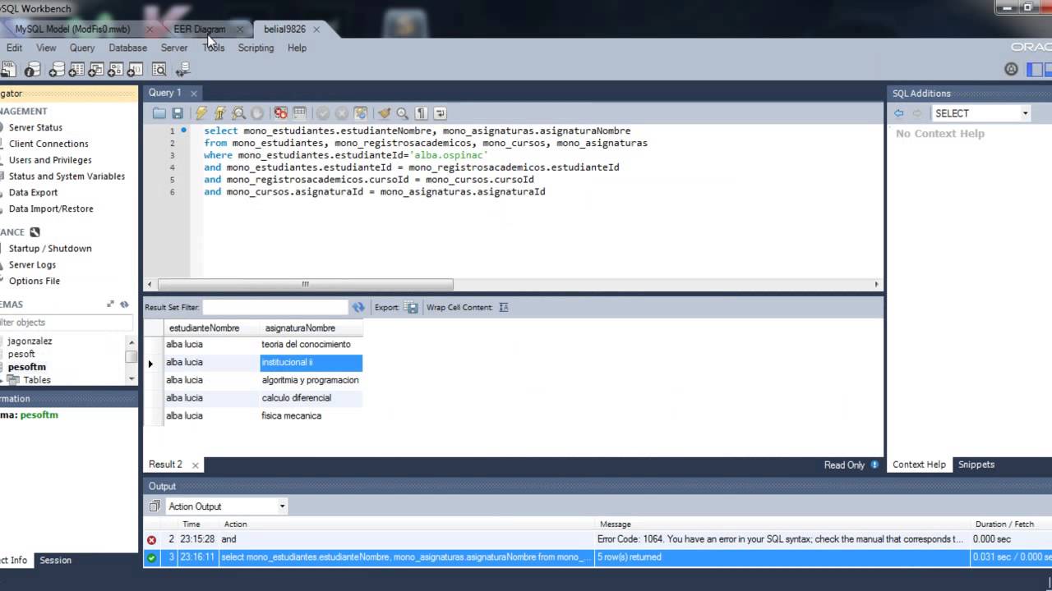Click reconnect to DBMS icon
The width and height of the screenshot is (1052, 591).
(182, 70)
